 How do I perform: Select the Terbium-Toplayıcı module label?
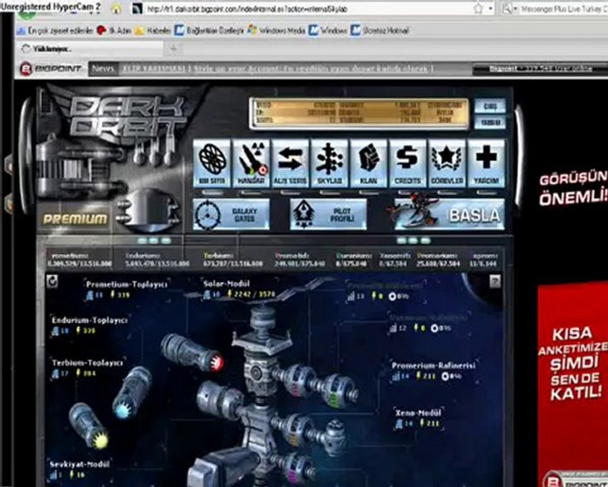(88, 363)
